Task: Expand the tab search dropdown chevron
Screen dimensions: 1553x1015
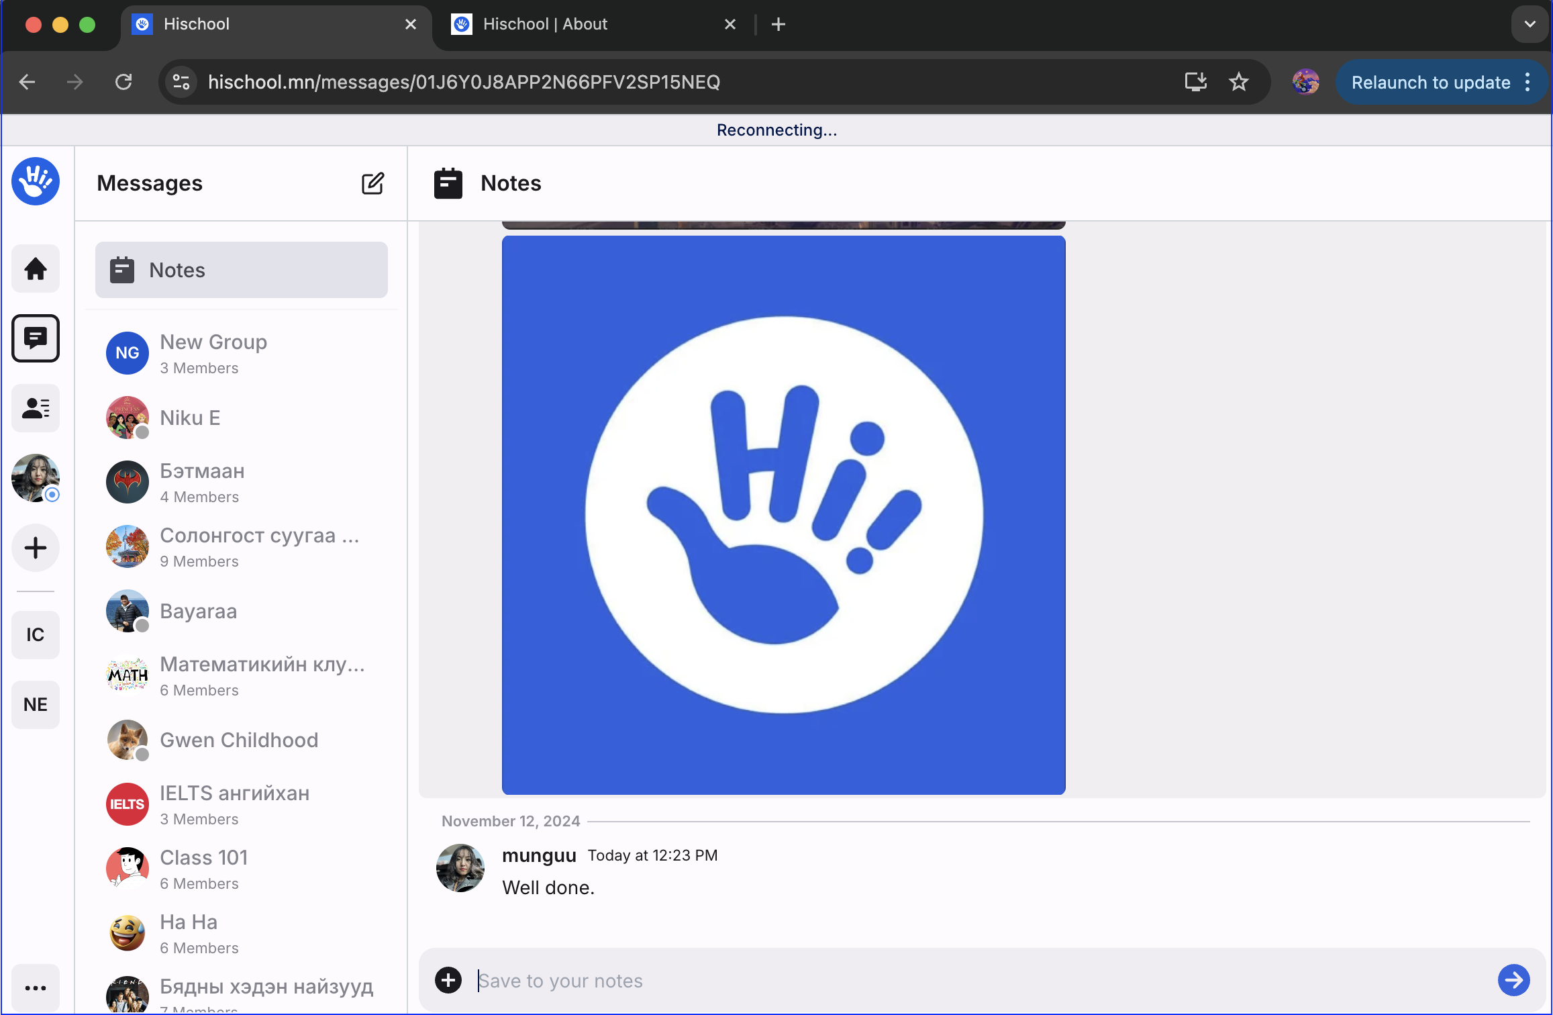Action: [x=1530, y=24]
